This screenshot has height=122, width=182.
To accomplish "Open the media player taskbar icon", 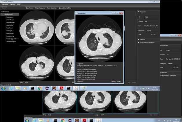I will (x=25, y=88).
